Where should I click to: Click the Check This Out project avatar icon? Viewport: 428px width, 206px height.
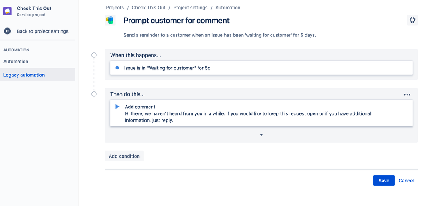tap(7, 11)
